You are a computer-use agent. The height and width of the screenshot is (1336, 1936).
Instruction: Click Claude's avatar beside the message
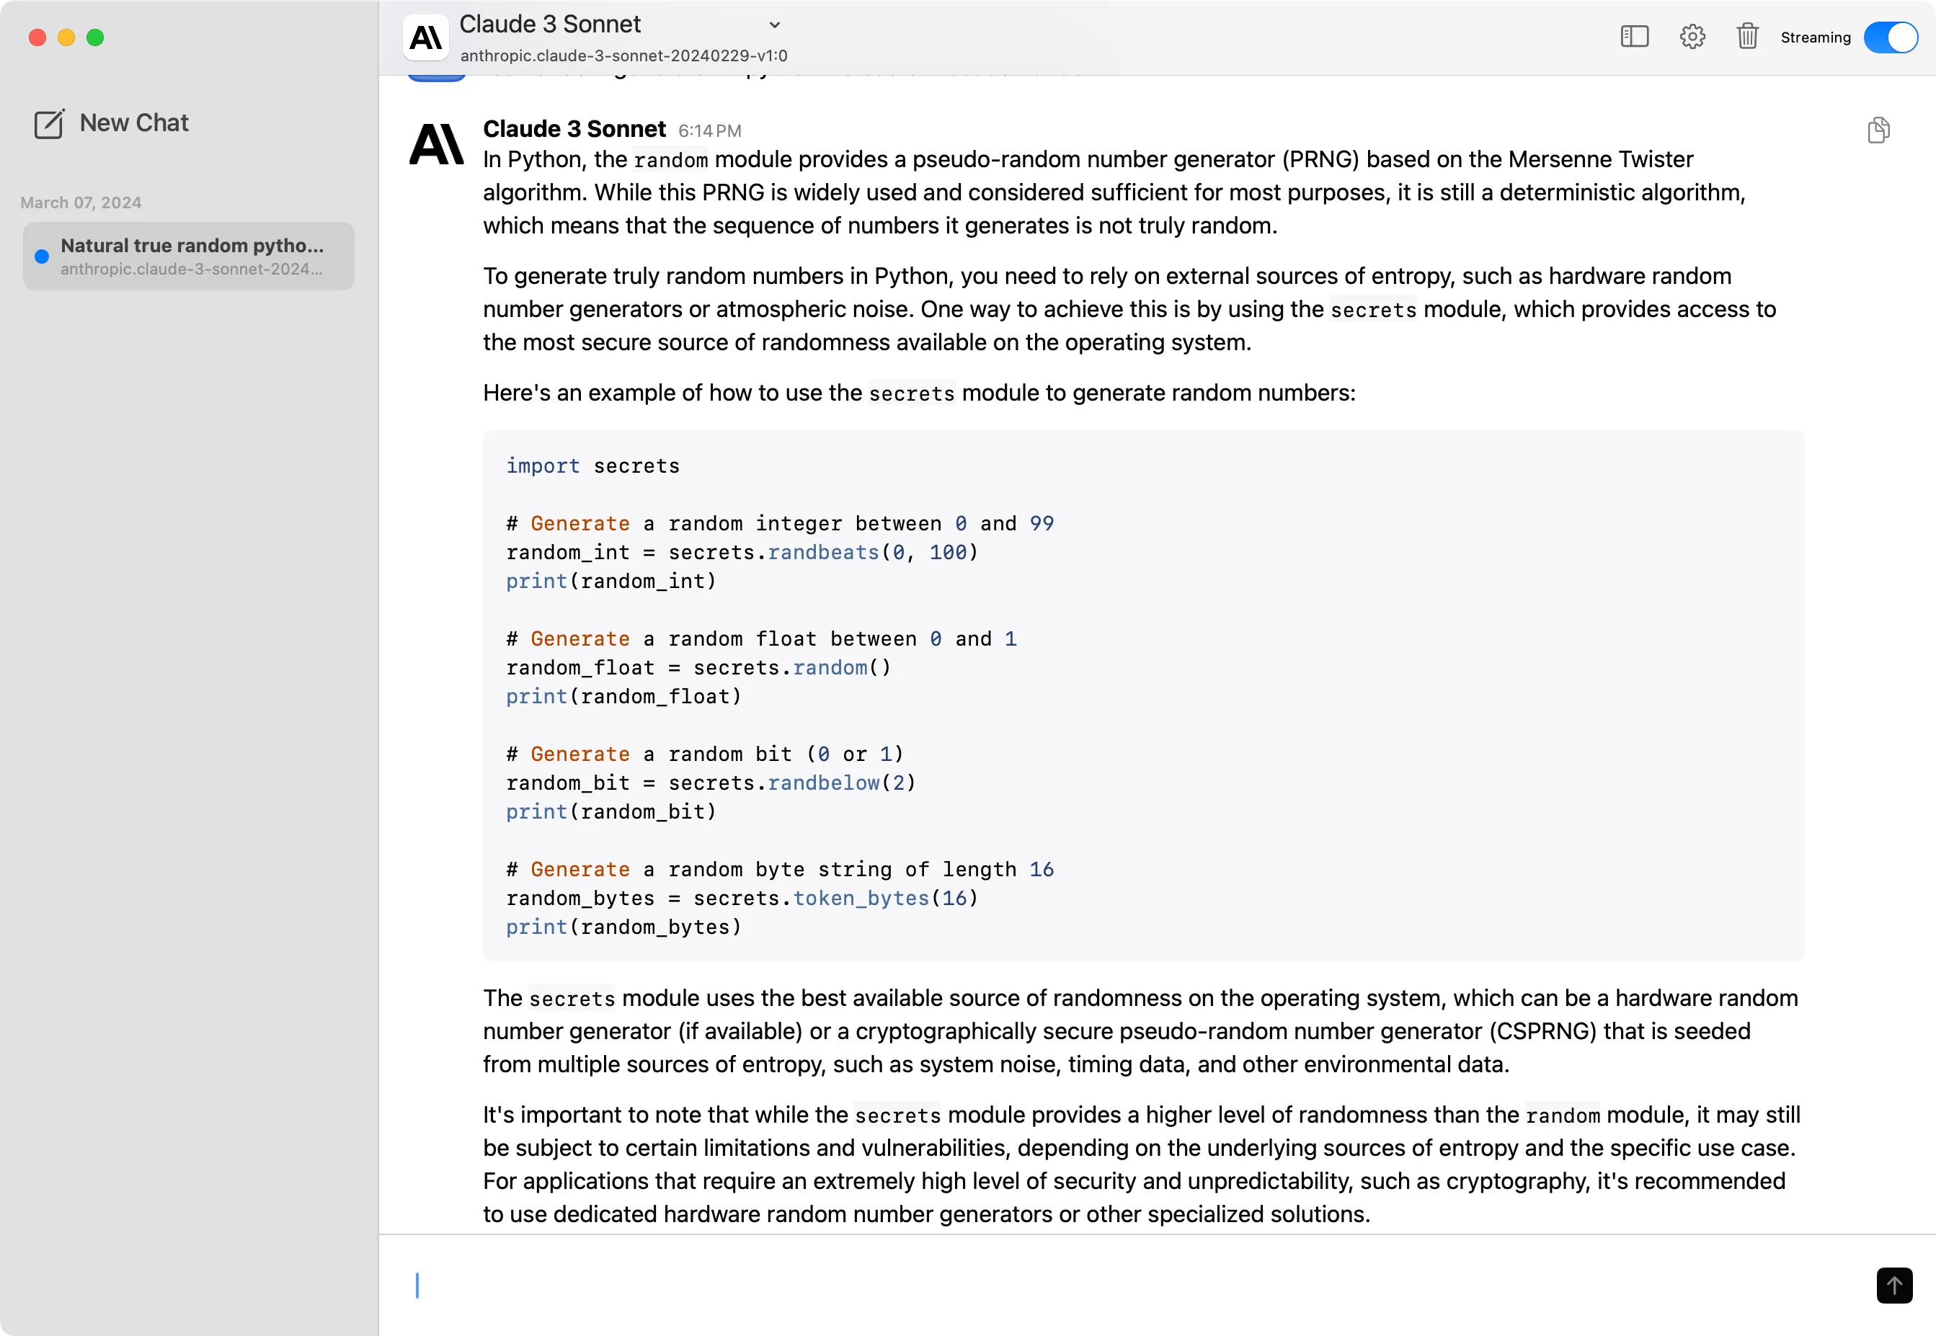tap(435, 144)
